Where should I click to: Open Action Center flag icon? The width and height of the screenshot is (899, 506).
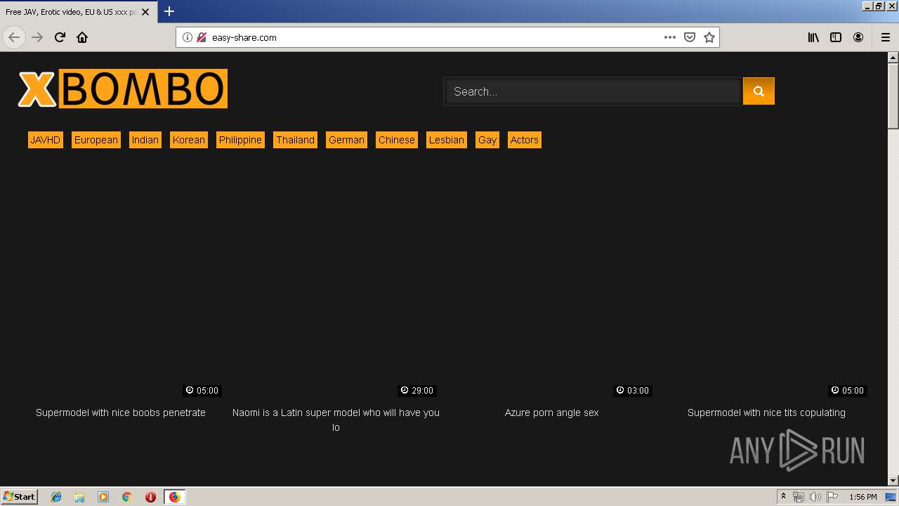coord(832,497)
